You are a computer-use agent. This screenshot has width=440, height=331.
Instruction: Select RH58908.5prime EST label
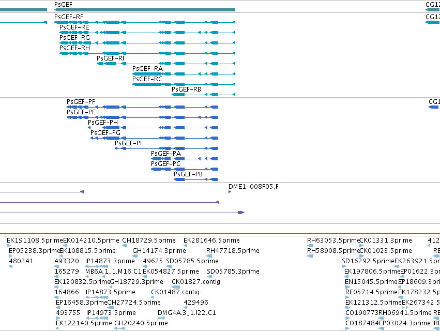pos(333,251)
